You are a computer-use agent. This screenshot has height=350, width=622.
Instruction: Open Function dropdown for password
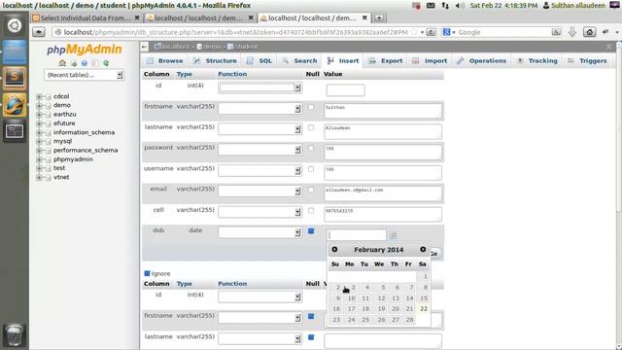[x=259, y=150]
